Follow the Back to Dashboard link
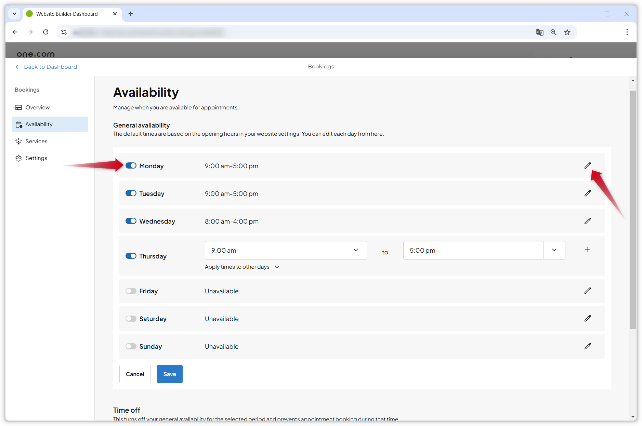The image size is (642, 426). pyautogui.click(x=50, y=67)
